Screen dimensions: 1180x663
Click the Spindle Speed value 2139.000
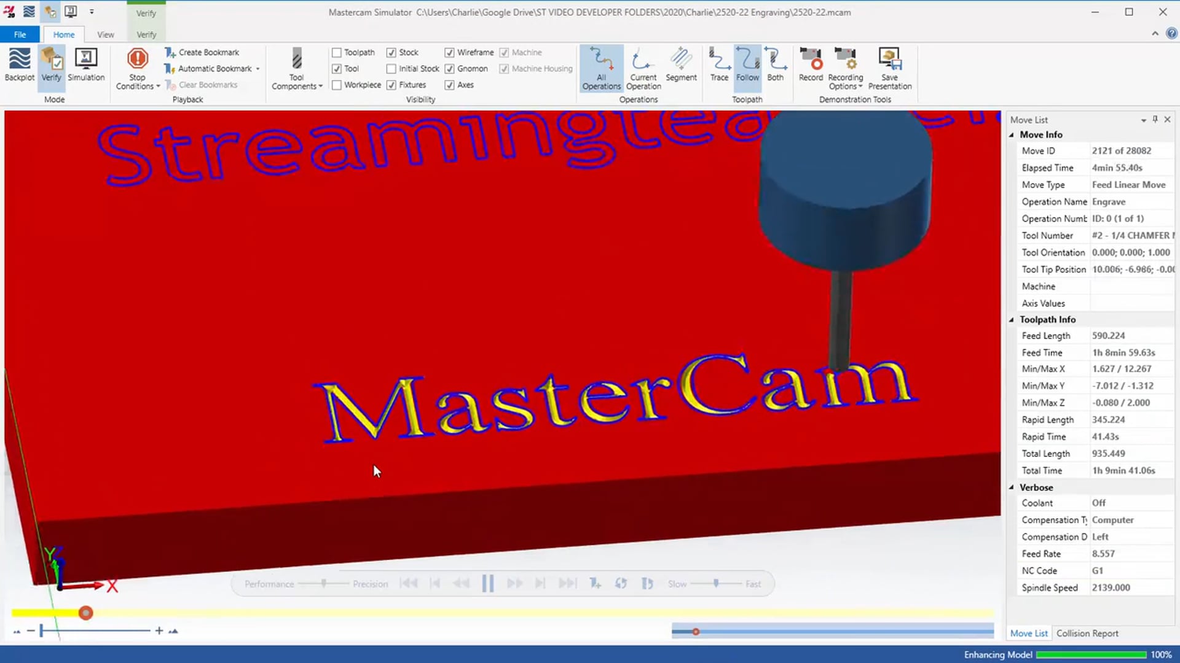point(1111,588)
